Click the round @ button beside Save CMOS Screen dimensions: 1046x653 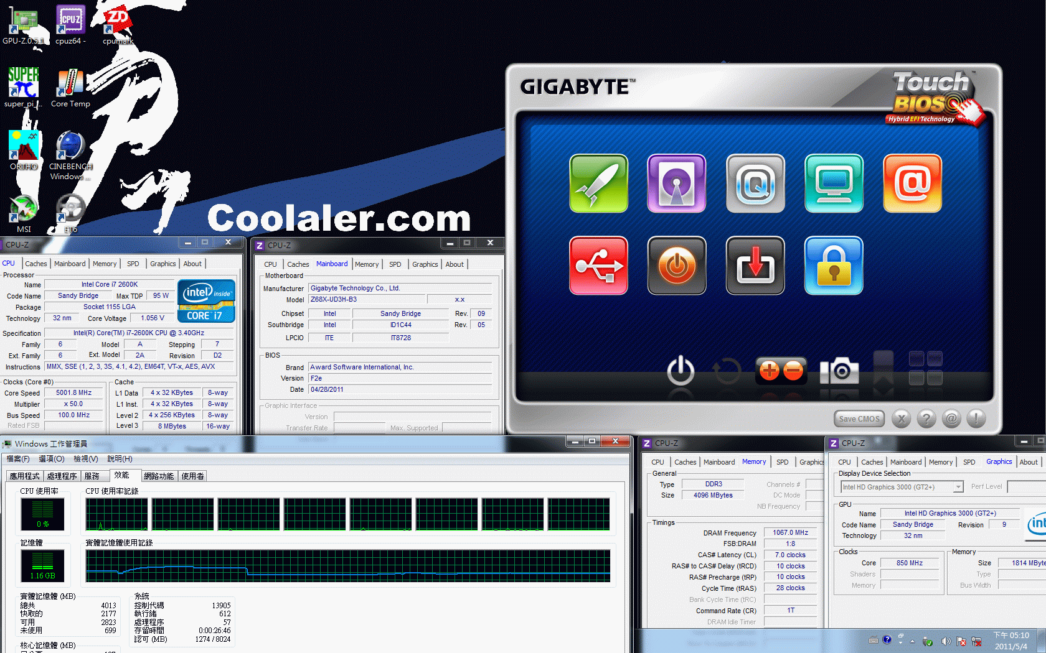(951, 419)
